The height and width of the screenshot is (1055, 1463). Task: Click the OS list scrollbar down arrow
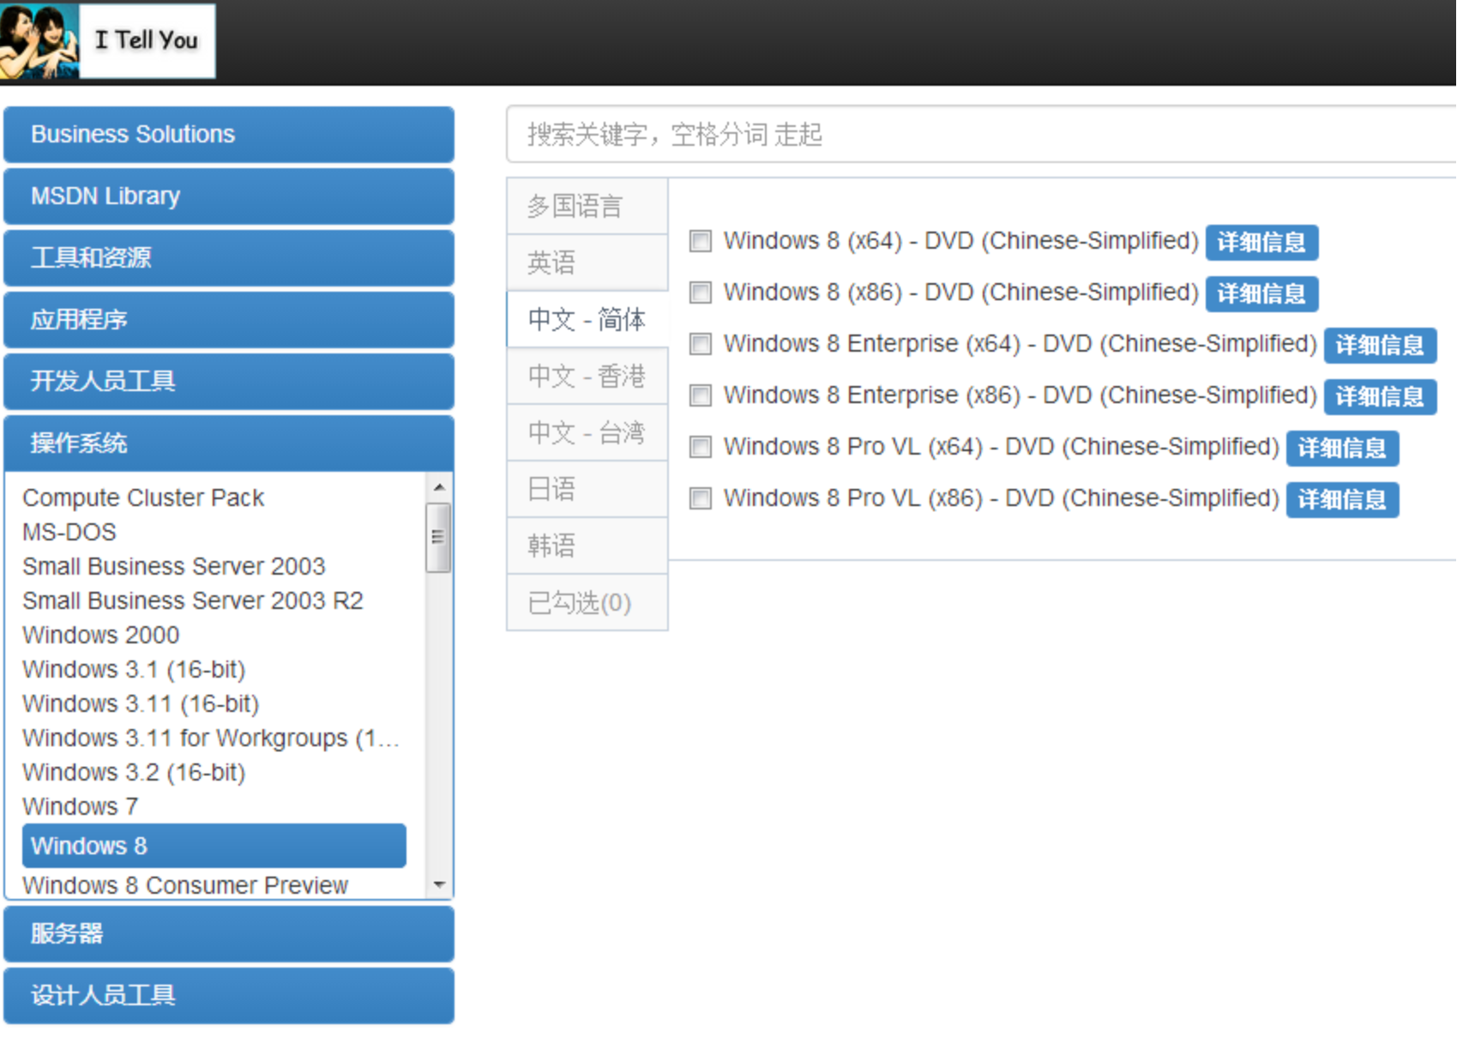(439, 884)
